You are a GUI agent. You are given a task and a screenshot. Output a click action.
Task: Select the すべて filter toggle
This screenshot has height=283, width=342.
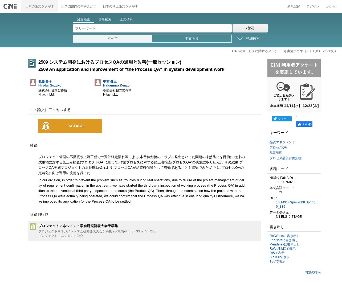coord(113,39)
